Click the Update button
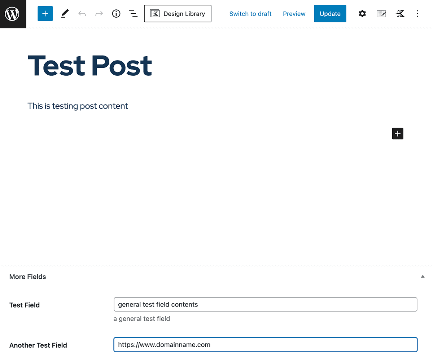The image size is (433, 362). pyautogui.click(x=330, y=13)
